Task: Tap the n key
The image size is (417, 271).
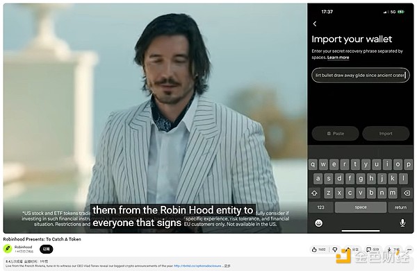Action: click(382, 193)
